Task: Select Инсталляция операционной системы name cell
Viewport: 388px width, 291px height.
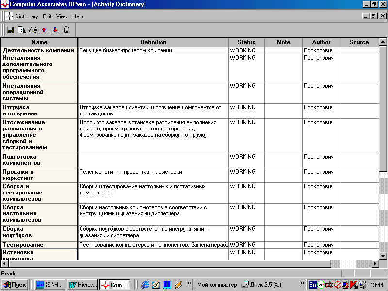Action: click(39, 93)
